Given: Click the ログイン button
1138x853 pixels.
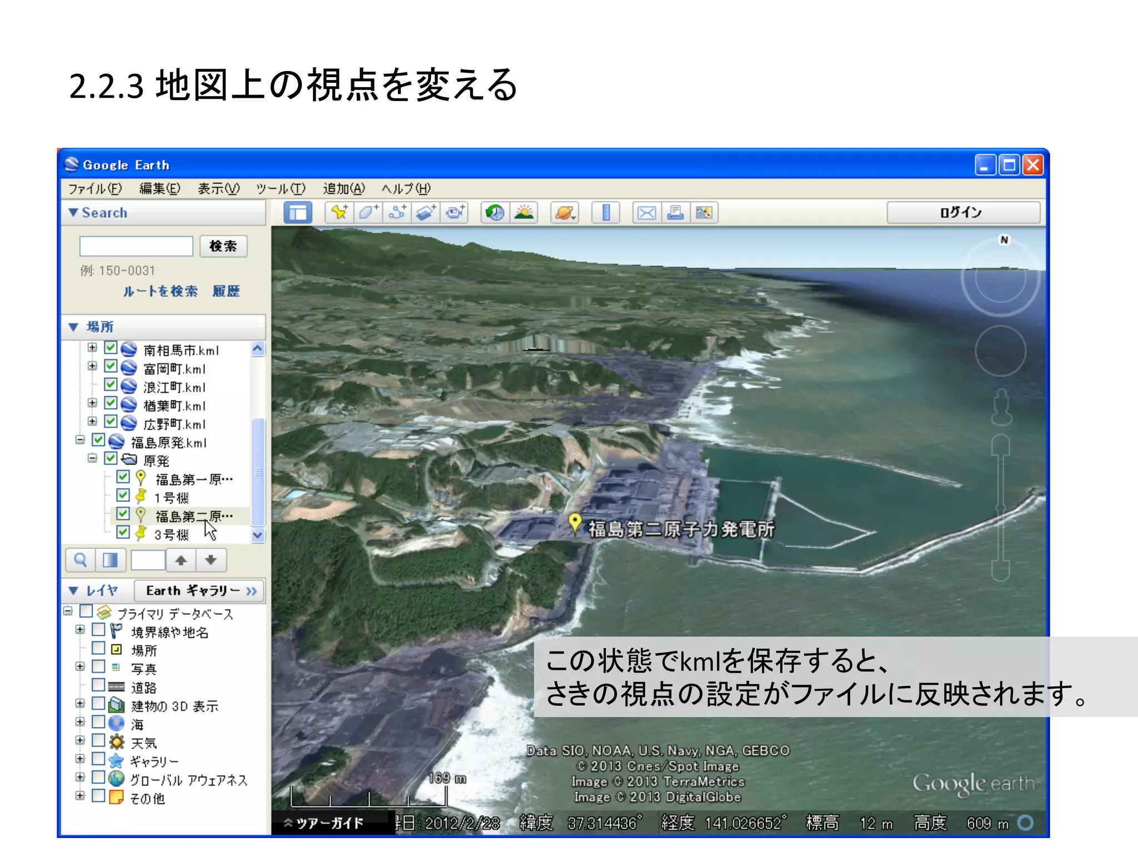Looking at the screenshot, I should [963, 212].
